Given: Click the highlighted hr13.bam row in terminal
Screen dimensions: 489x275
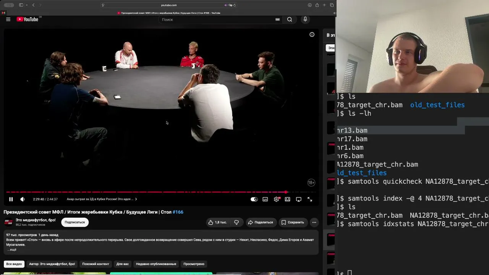Looking at the screenshot, I should (x=401, y=130).
